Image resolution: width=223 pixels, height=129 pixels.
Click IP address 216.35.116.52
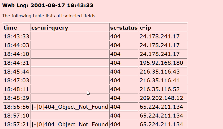click(x=160, y=89)
